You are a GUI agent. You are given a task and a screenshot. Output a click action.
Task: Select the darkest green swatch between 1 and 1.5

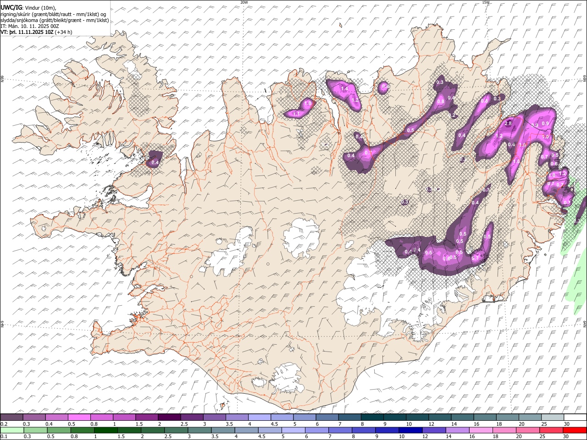pyautogui.click(x=105, y=430)
